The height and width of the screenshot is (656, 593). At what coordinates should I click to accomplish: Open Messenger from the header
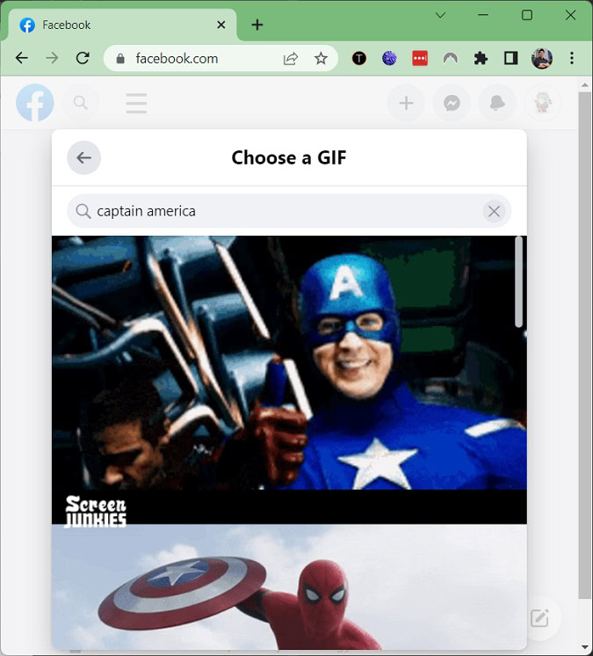point(452,103)
